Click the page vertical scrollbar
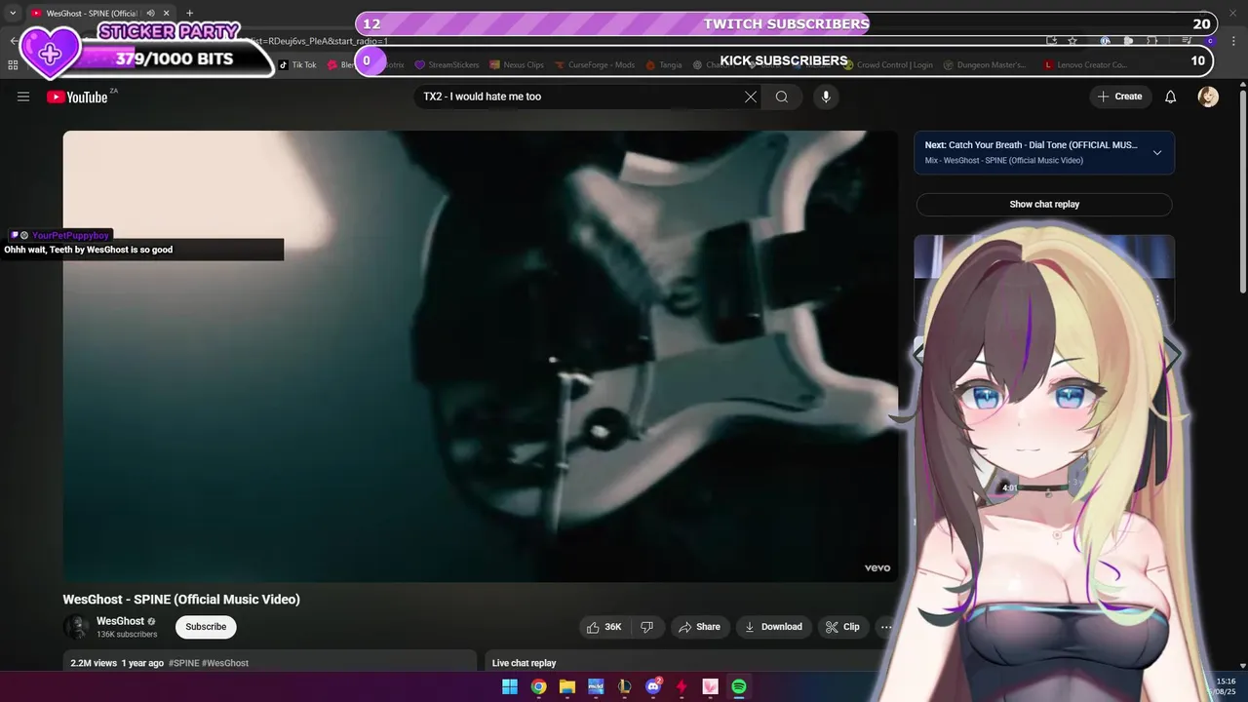Screen dimensions: 1248x702 [1242, 190]
